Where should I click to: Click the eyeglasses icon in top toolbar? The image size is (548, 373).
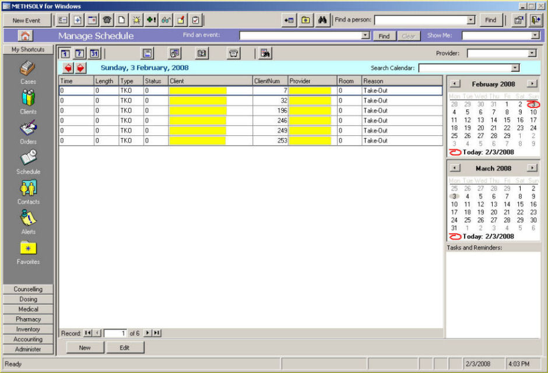(166, 20)
